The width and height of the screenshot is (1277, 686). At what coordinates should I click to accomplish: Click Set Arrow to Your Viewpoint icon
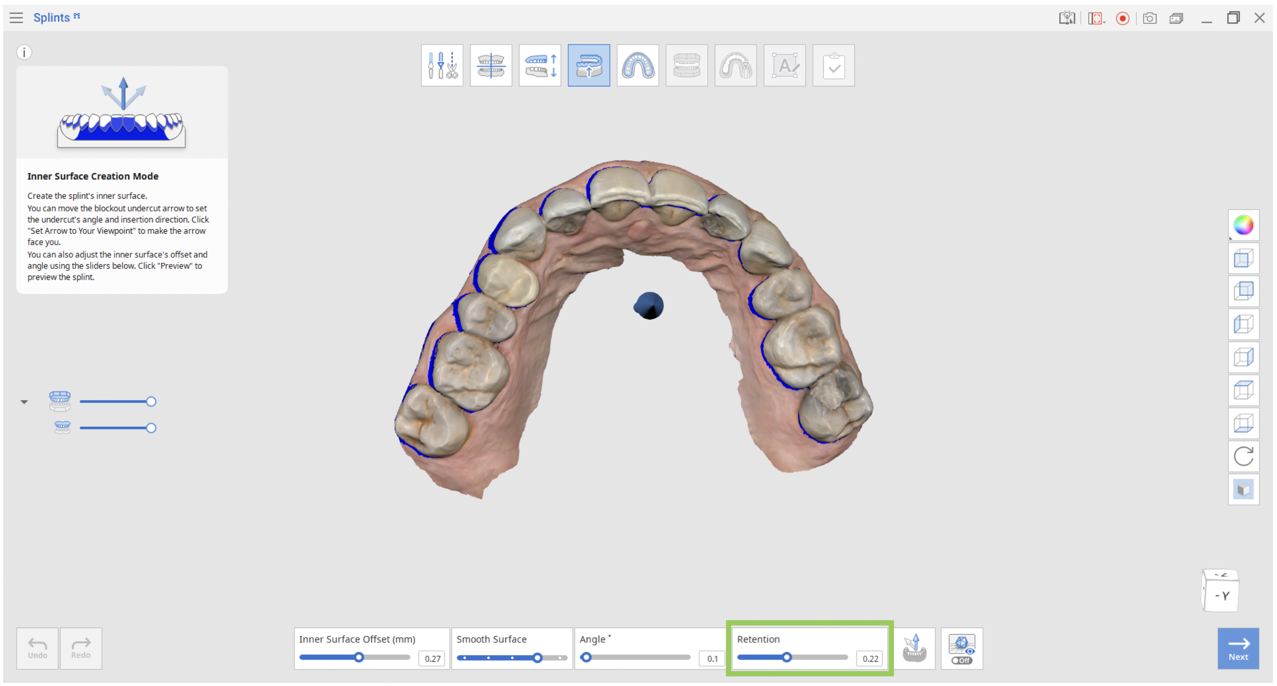914,648
